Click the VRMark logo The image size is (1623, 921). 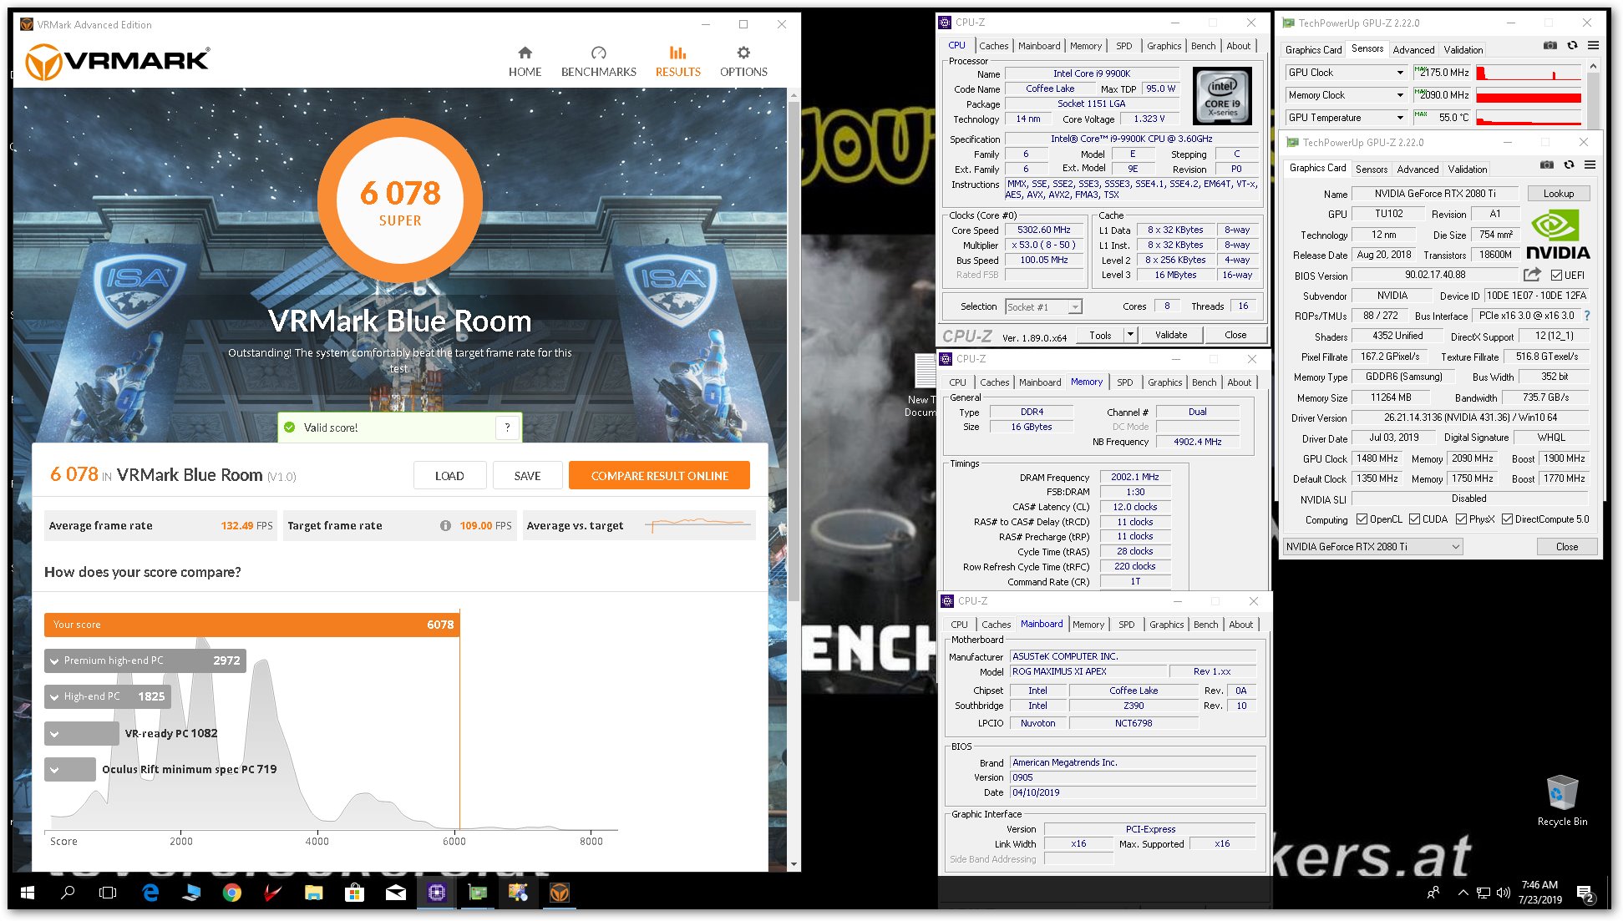[x=117, y=61]
